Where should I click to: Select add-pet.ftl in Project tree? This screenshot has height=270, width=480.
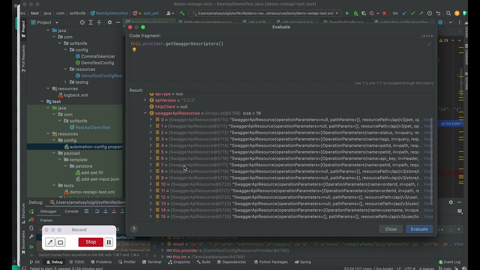[x=89, y=172]
